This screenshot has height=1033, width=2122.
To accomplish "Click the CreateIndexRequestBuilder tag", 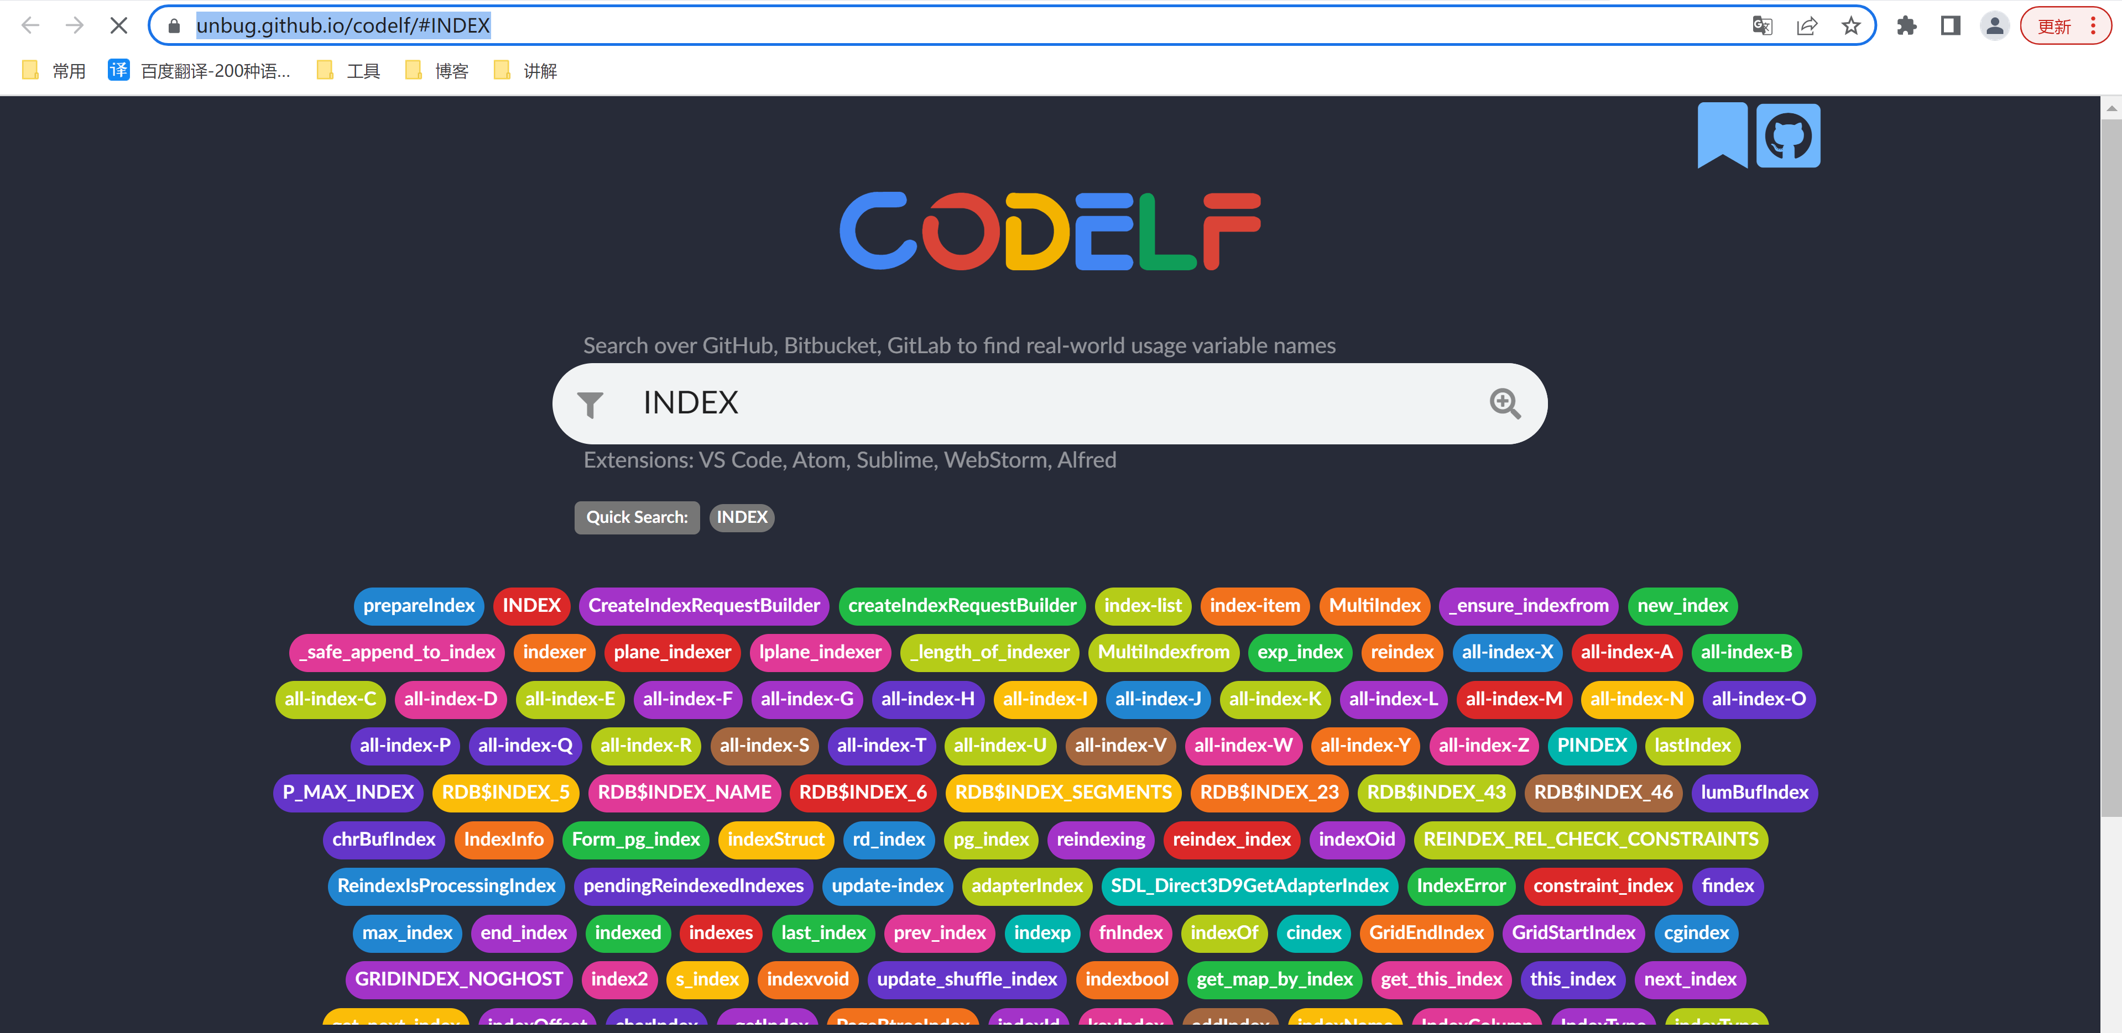I will pos(703,606).
